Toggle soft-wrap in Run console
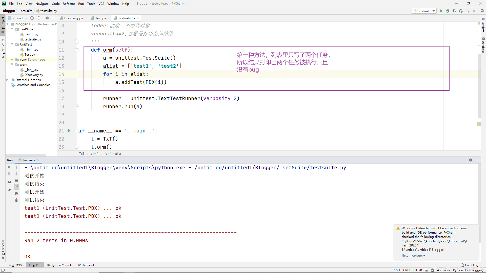This screenshot has width=486, height=273. 16,180
